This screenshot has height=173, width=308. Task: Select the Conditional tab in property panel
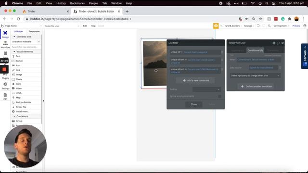255,50
